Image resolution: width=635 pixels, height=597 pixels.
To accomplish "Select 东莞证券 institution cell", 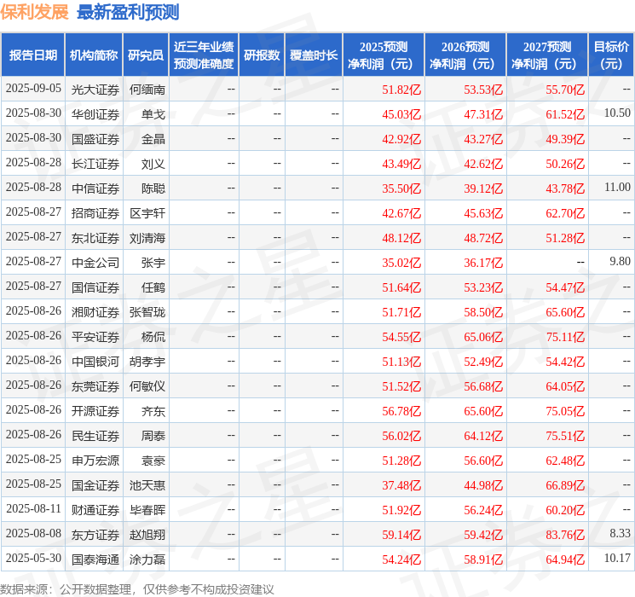I will pyautogui.click(x=95, y=386).
